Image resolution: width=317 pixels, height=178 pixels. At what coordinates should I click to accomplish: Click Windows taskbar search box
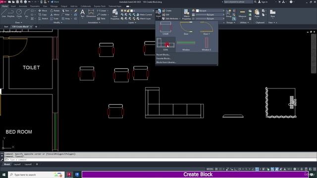[x=36, y=175]
